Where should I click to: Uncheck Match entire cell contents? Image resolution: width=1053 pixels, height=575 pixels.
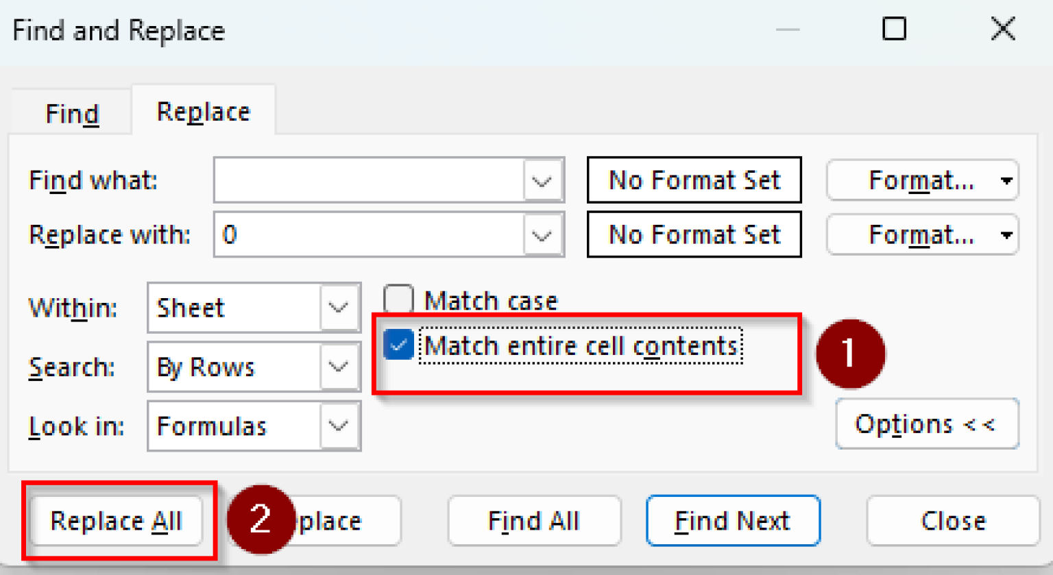coord(399,345)
